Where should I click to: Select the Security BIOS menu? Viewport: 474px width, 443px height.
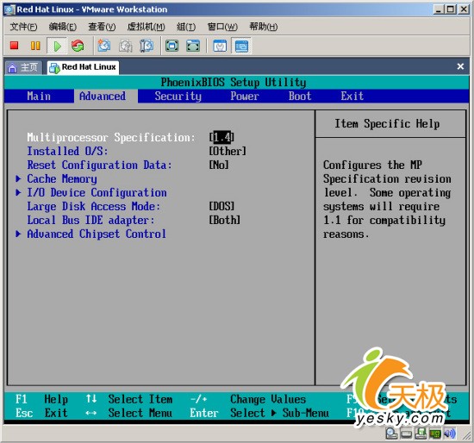point(178,97)
